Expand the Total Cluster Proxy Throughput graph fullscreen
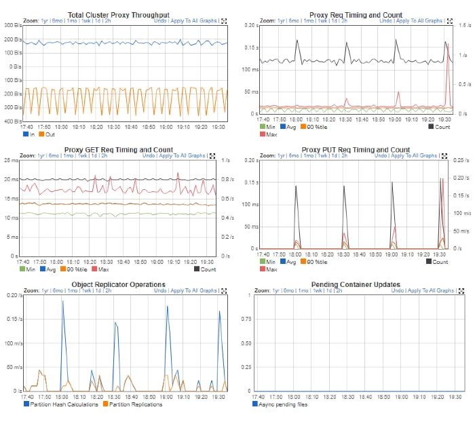475x422 pixels. pos(224,21)
